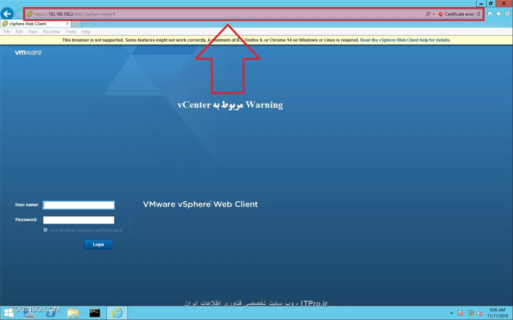Open a new tab button
Screen dimensions: 513x320
click(x=76, y=24)
